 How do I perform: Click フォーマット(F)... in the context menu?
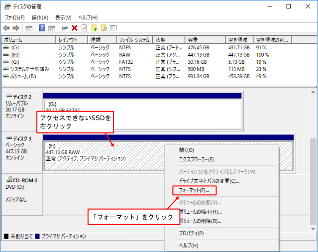[194, 190]
